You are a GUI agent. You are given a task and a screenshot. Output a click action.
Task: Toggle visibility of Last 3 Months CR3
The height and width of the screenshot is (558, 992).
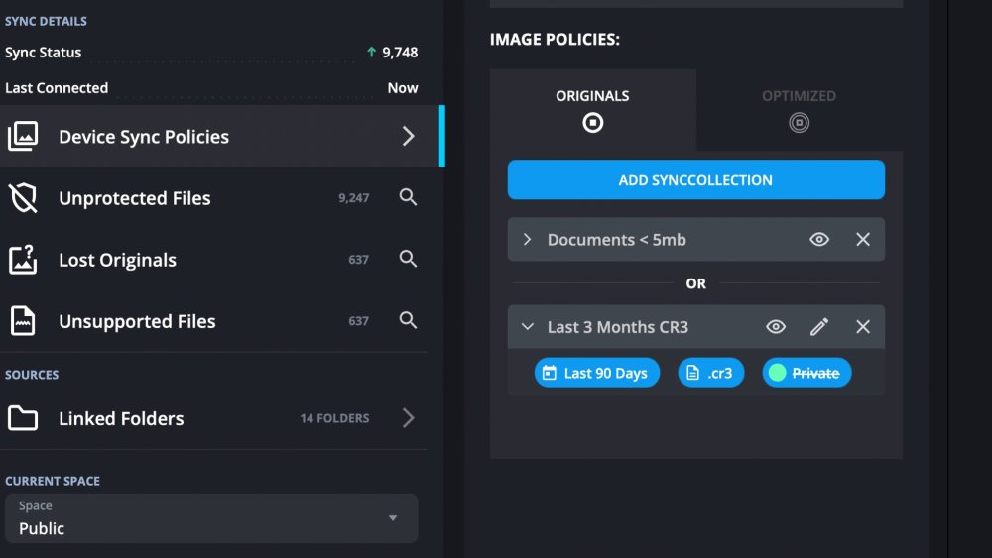pyautogui.click(x=776, y=327)
